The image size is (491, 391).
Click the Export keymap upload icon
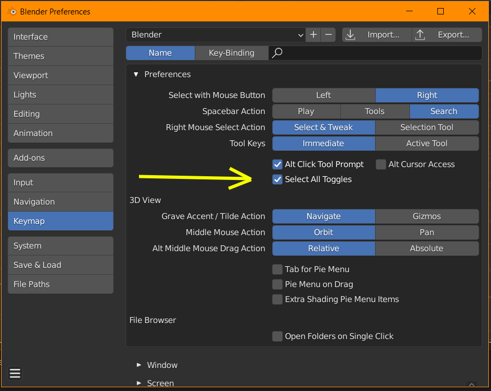click(x=421, y=35)
